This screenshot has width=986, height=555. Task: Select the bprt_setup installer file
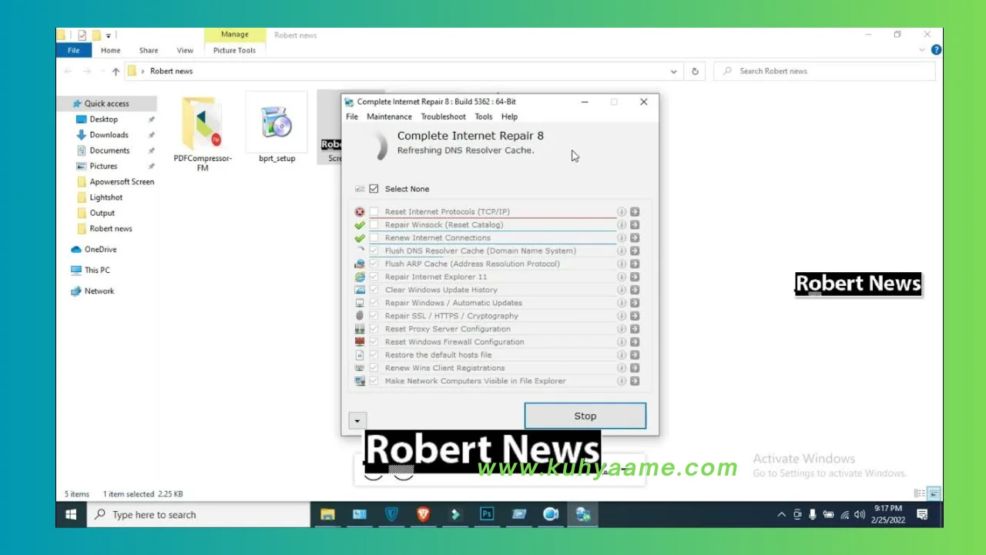pyautogui.click(x=277, y=128)
